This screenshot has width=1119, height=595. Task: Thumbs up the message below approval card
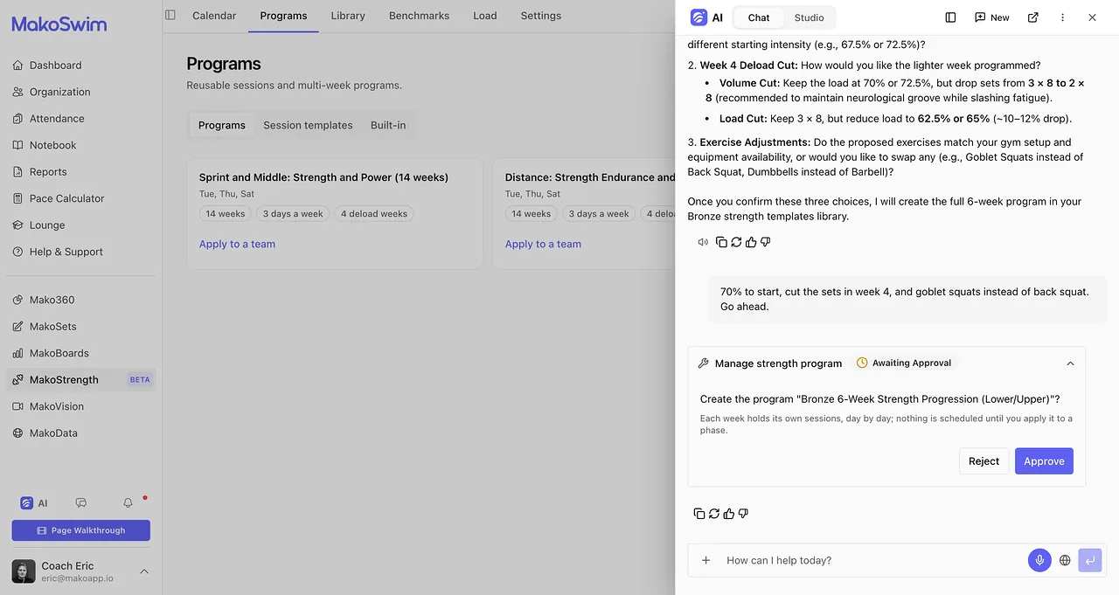tap(729, 514)
